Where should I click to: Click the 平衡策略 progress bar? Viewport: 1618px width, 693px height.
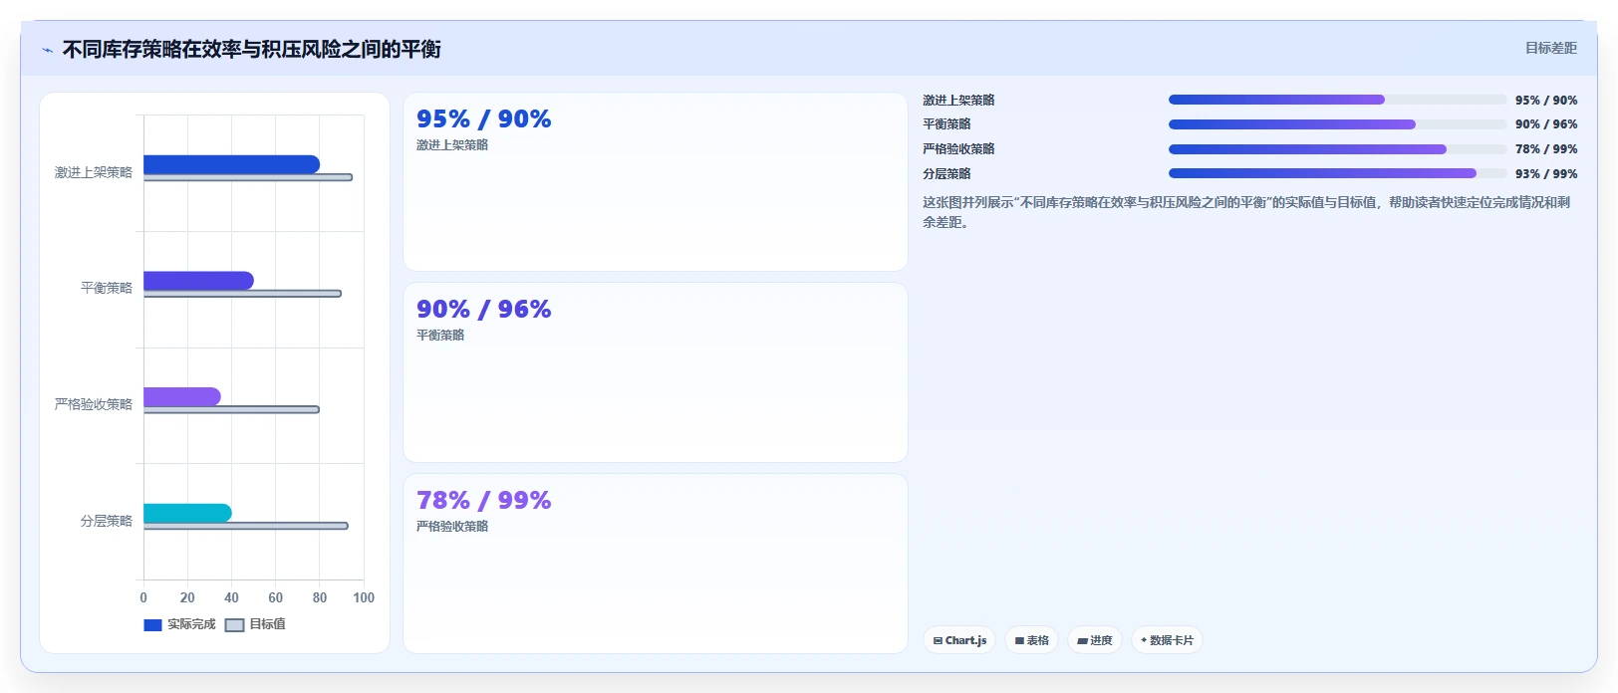click(x=1337, y=124)
